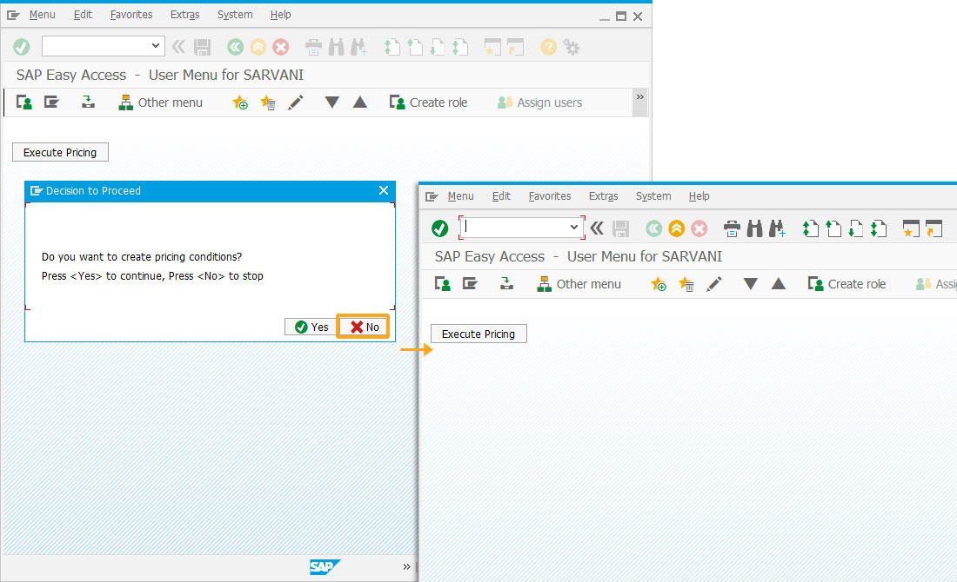
Task: Open Extras menu in right window
Action: click(604, 196)
